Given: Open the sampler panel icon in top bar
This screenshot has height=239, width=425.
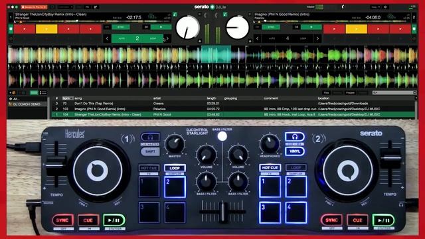Looking at the screenshot, I should tap(96, 7).
